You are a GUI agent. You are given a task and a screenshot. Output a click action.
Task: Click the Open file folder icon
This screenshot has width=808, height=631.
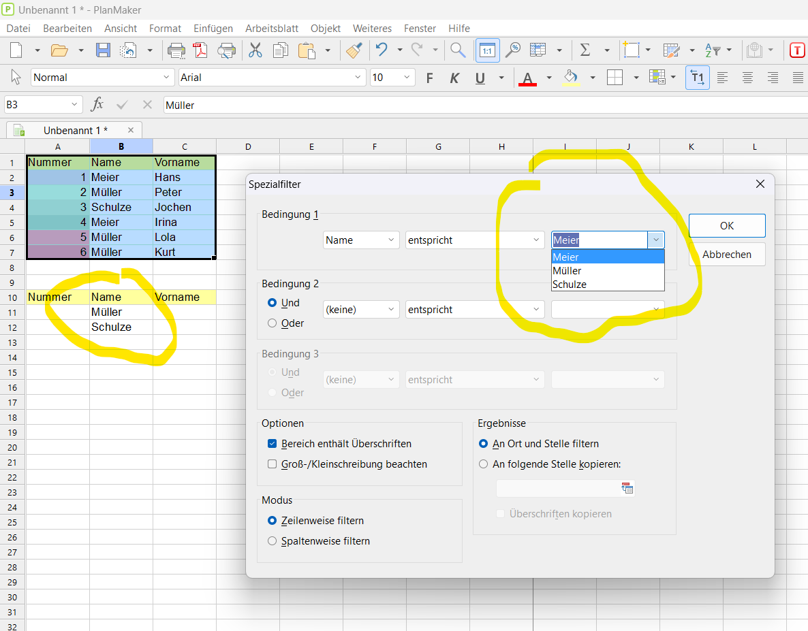(x=59, y=50)
